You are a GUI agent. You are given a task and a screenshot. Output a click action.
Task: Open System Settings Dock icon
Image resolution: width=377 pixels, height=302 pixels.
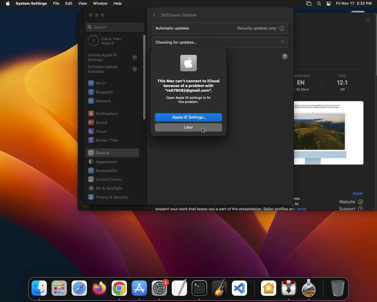point(159,288)
